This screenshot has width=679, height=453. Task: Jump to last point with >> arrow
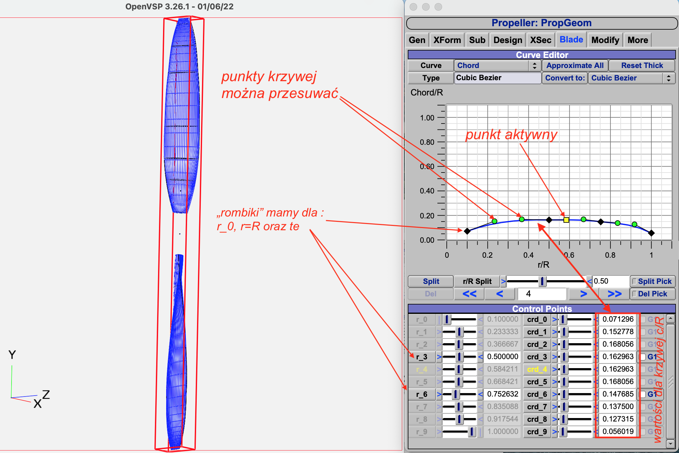[614, 294]
